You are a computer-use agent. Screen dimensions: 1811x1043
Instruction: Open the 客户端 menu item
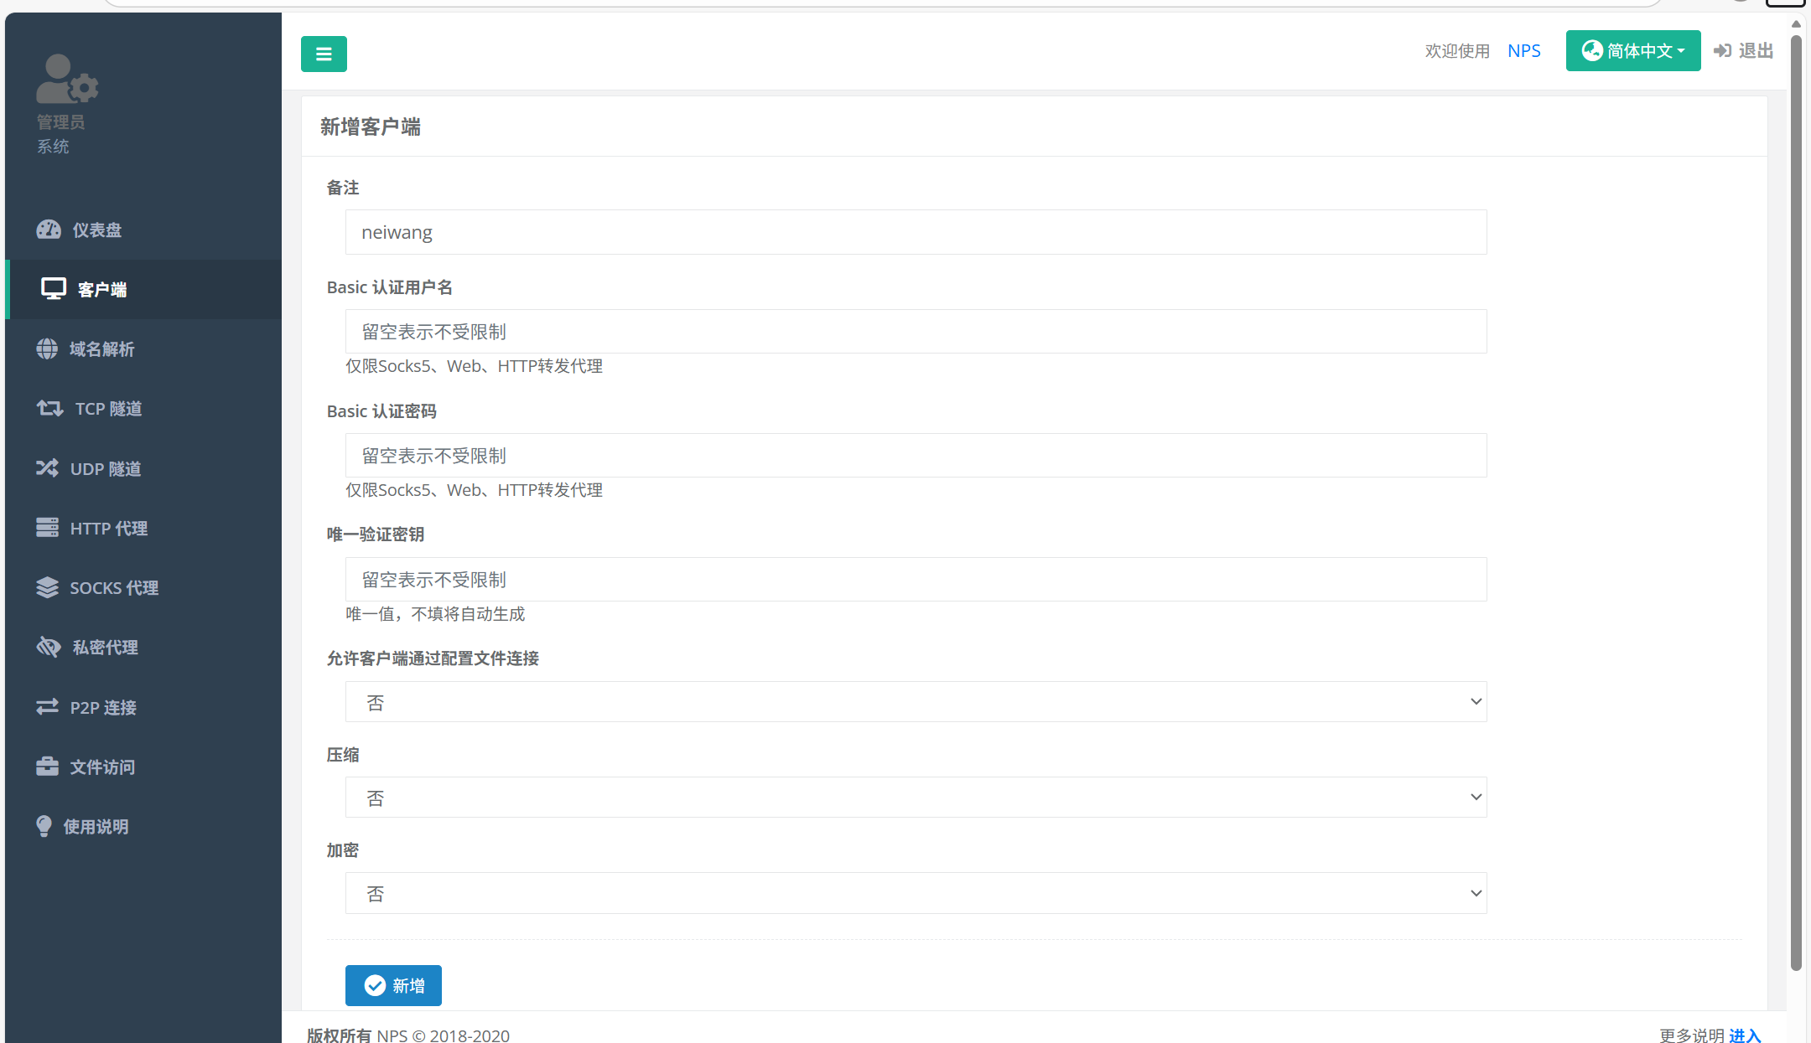pos(102,290)
